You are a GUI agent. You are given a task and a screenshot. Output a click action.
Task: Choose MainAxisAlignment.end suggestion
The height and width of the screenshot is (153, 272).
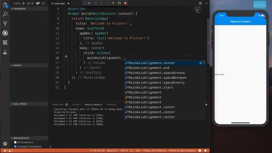pyautogui.click(x=164, y=68)
